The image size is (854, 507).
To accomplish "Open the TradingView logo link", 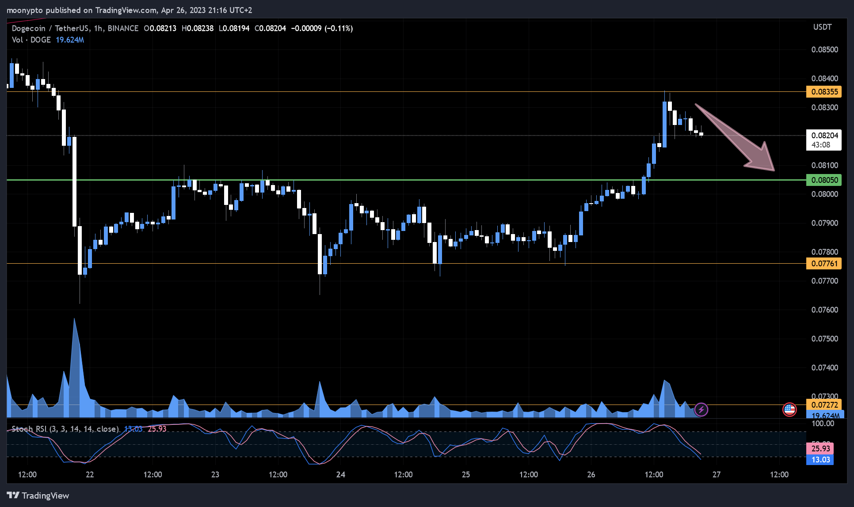I will (x=38, y=495).
